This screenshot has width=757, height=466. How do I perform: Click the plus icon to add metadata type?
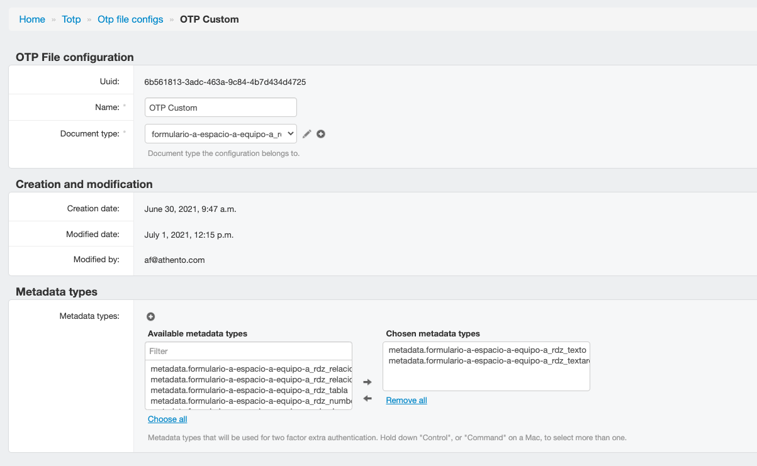tap(151, 316)
